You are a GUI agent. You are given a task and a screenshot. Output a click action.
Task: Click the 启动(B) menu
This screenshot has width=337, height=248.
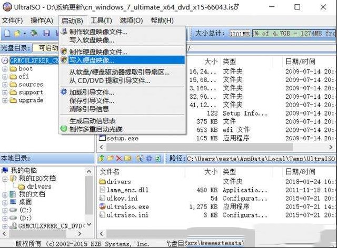tap(72, 21)
